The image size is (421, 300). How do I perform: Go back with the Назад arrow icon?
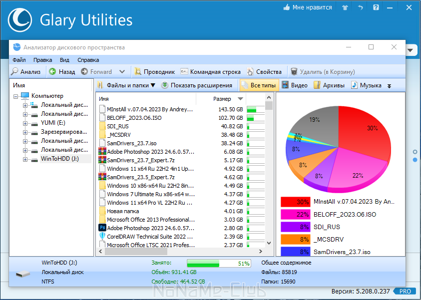(52, 72)
